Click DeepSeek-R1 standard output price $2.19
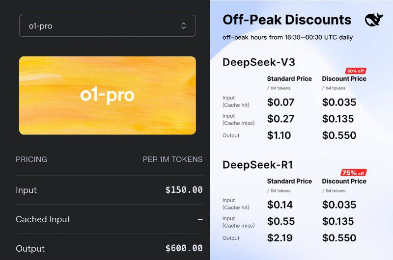393x260 pixels. click(x=280, y=238)
